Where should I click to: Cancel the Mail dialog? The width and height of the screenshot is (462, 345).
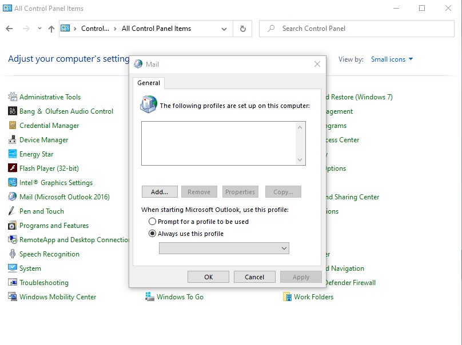click(x=254, y=277)
